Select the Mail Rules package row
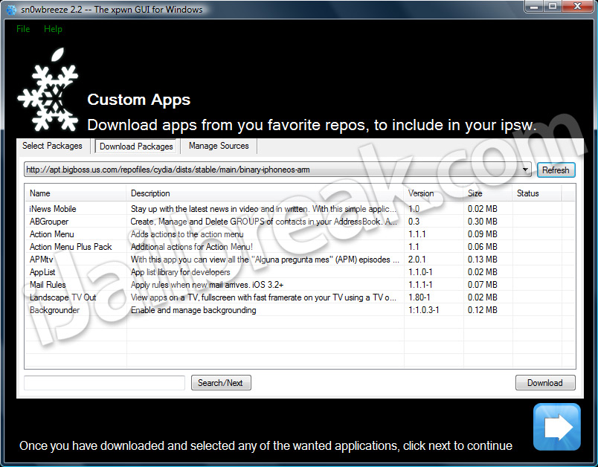Screen dimensions: 598x467 pyautogui.click(x=300, y=285)
